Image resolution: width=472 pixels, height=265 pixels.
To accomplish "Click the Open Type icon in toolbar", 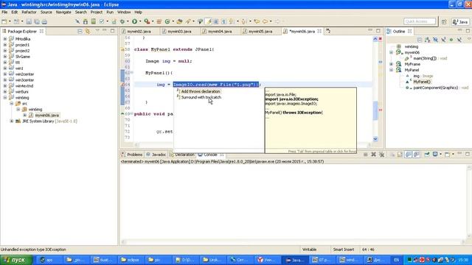I will click(179, 21).
